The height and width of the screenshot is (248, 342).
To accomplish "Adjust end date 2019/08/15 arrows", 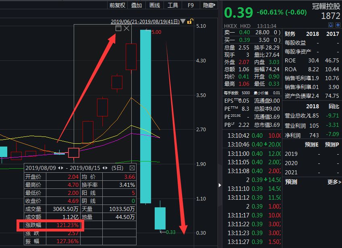I will (106, 167).
